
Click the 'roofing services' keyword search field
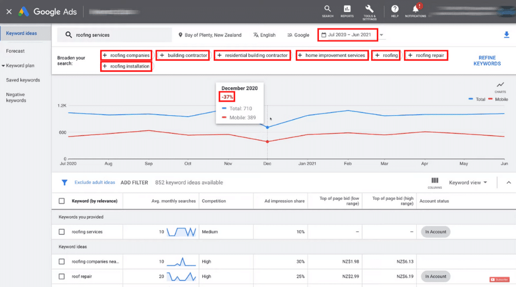(x=115, y=35)
